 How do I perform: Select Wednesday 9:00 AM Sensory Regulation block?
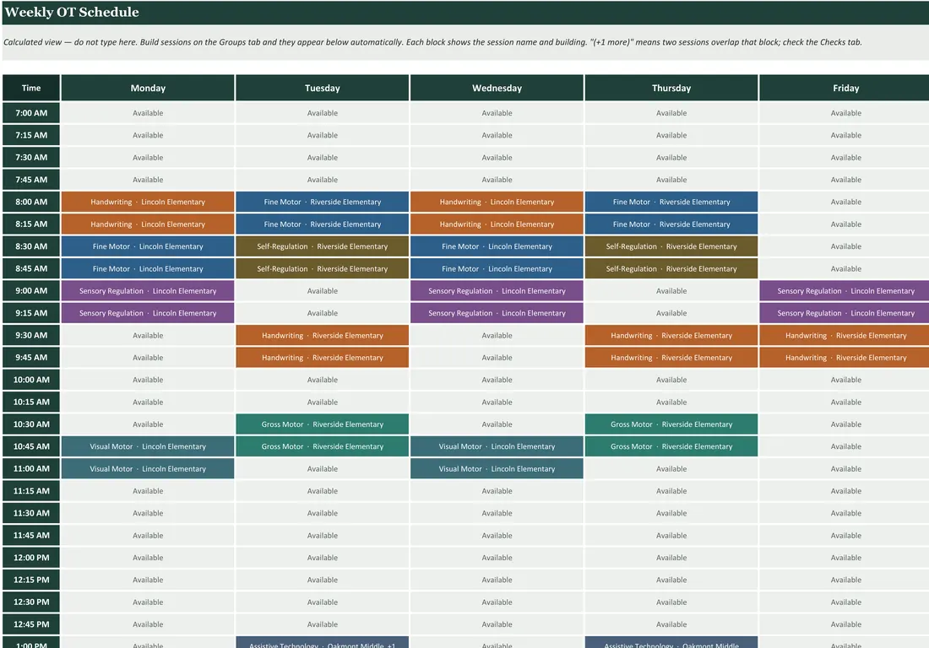[497, 290]
